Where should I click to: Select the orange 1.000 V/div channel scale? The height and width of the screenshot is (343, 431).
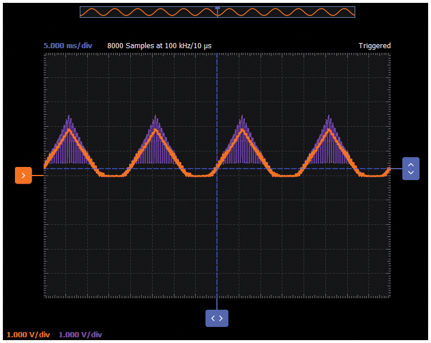pos(28,334)
